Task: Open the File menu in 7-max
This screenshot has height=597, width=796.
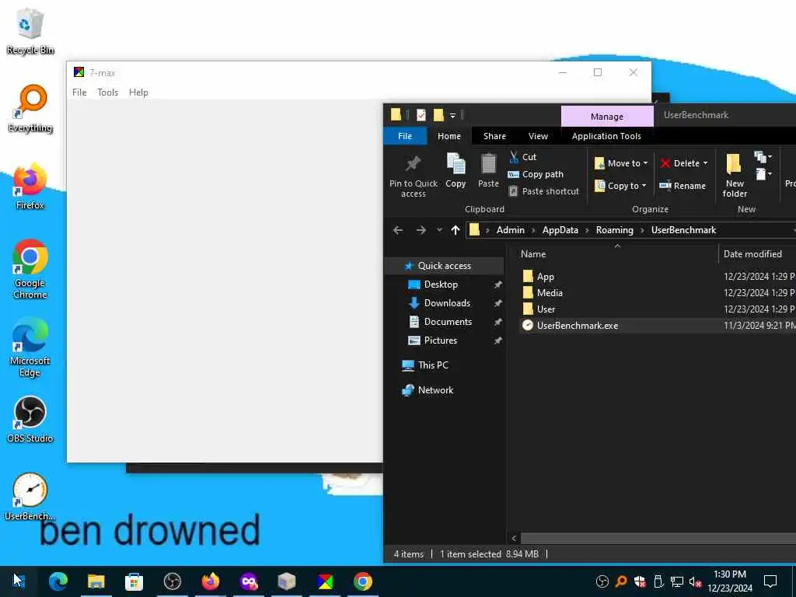Action: [79, 93]
